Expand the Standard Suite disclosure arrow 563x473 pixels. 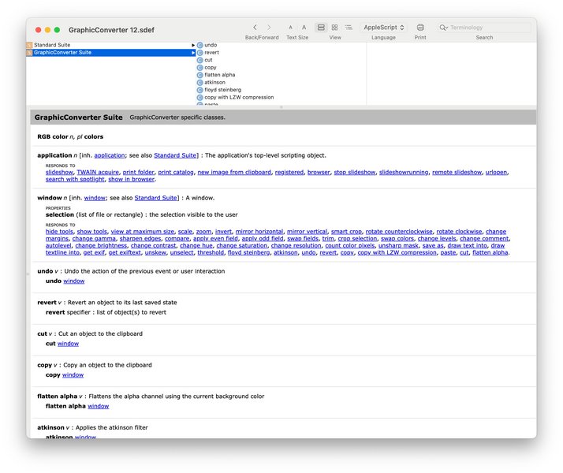coord(193,45)
